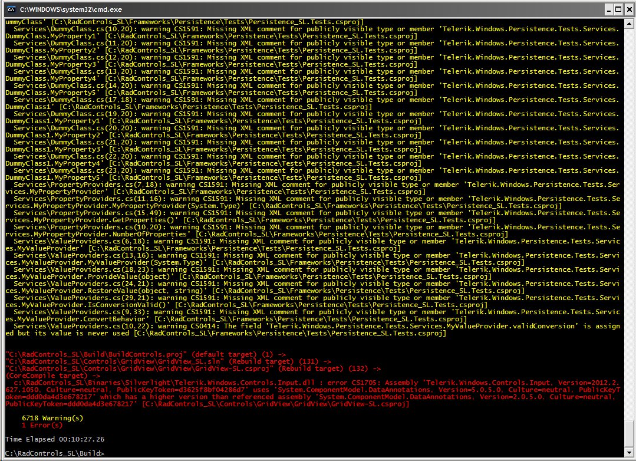Viewport: 636px width, 461px height.
Task: Click the red BuildControls.proj default target line
Action: (146, 354)
